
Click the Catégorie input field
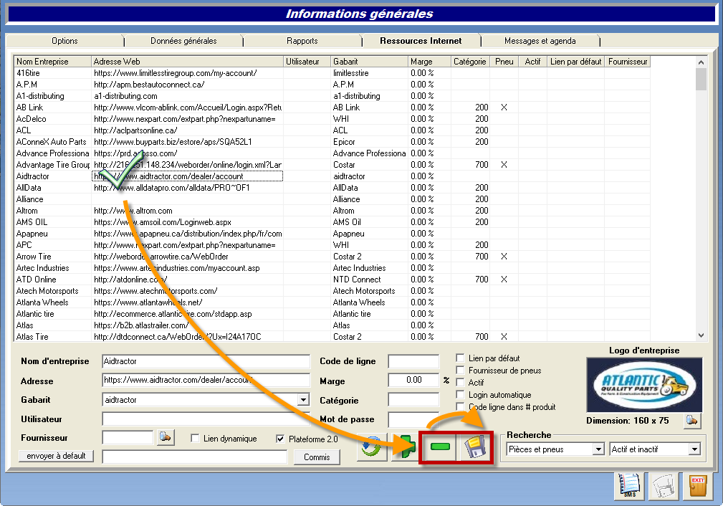[413, 399]
